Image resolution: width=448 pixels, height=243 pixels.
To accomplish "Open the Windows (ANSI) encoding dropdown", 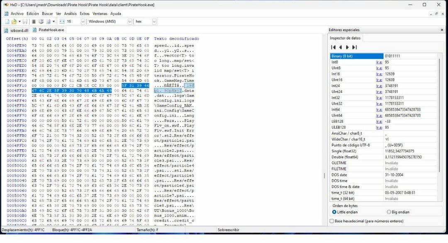I will click(x=130, y=22).
